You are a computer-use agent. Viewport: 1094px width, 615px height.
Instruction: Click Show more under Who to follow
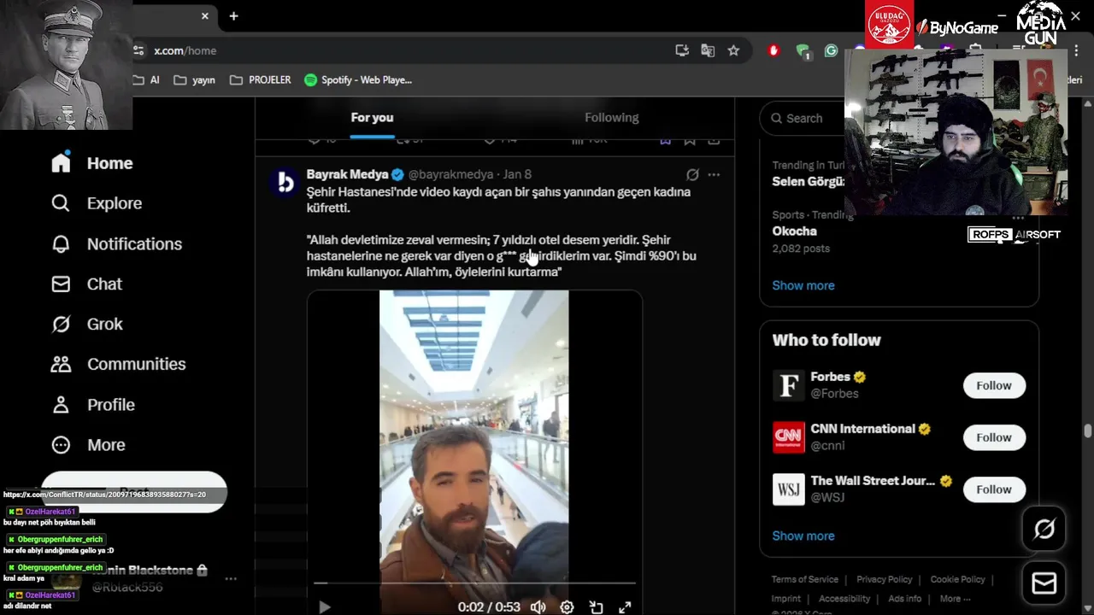pyautogui.click(x=803, y=536)
